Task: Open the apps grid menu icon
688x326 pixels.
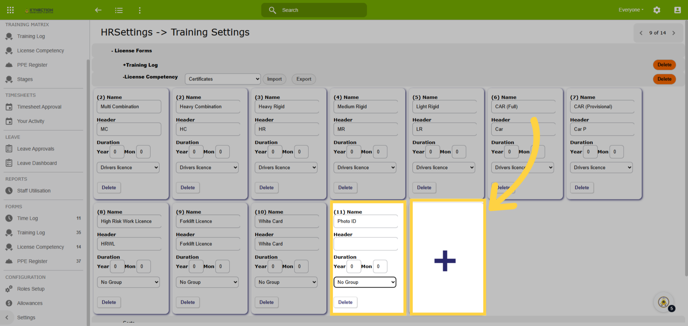Action: point(10,10)
